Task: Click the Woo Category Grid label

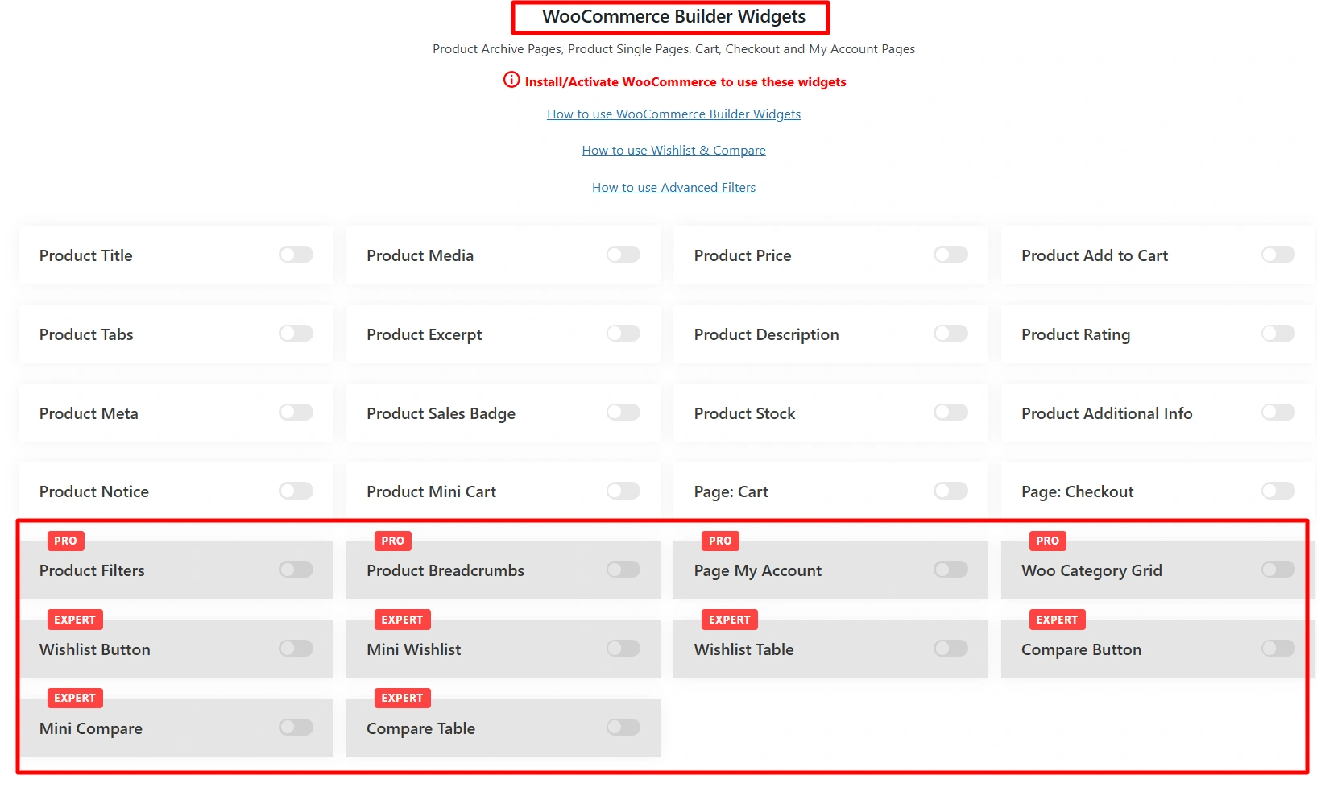Action: click(1091, 571)
